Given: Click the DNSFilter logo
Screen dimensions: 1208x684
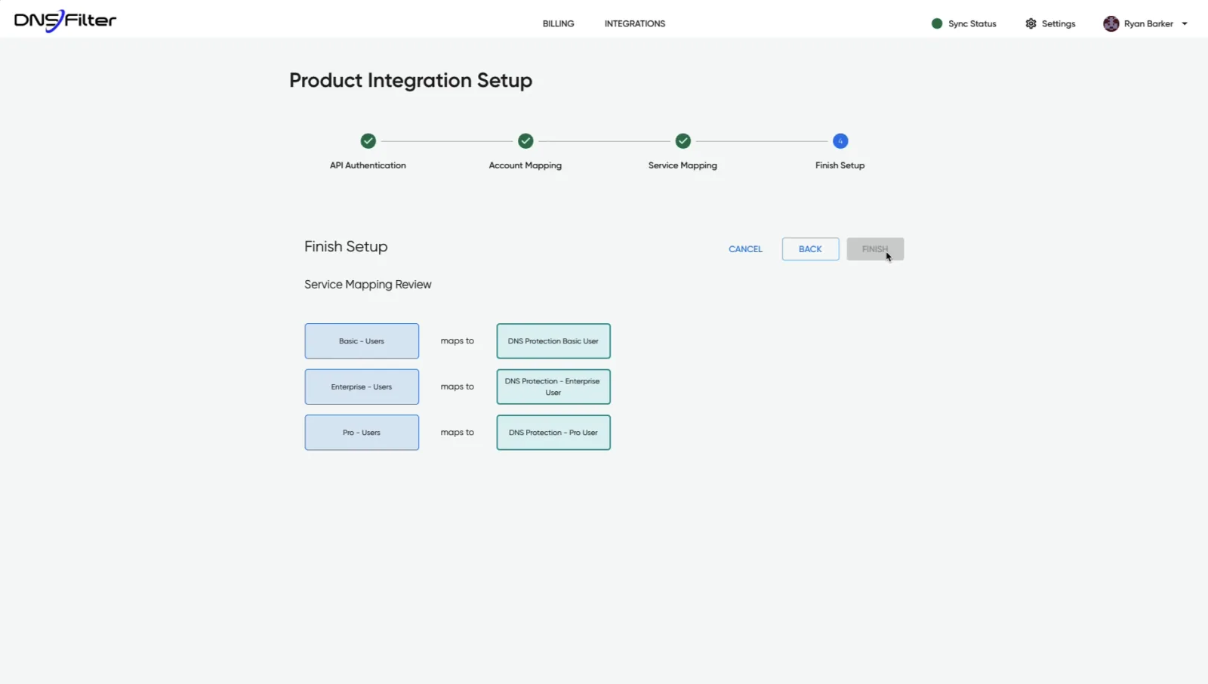Looking at the screenshot, I should (x=65, y=21).
